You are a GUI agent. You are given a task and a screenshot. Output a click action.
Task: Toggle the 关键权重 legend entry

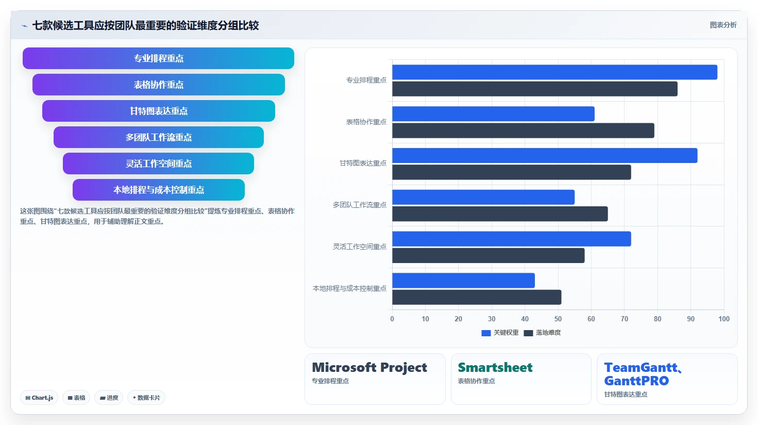[500, 333]
